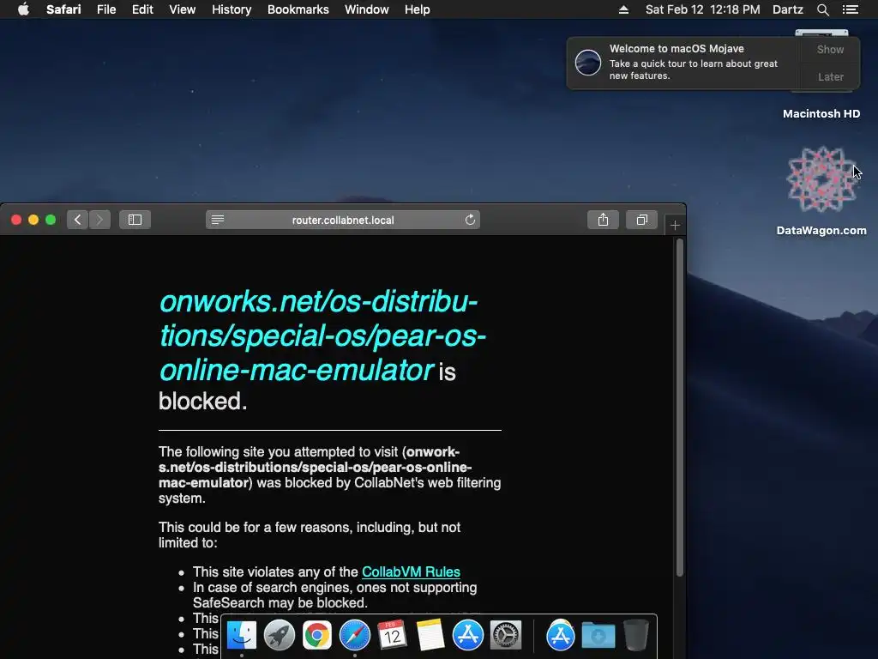The image size is (878, 659).
Task: Click the text "Welcome to macOS Mojave"
Action: point(677,49)
